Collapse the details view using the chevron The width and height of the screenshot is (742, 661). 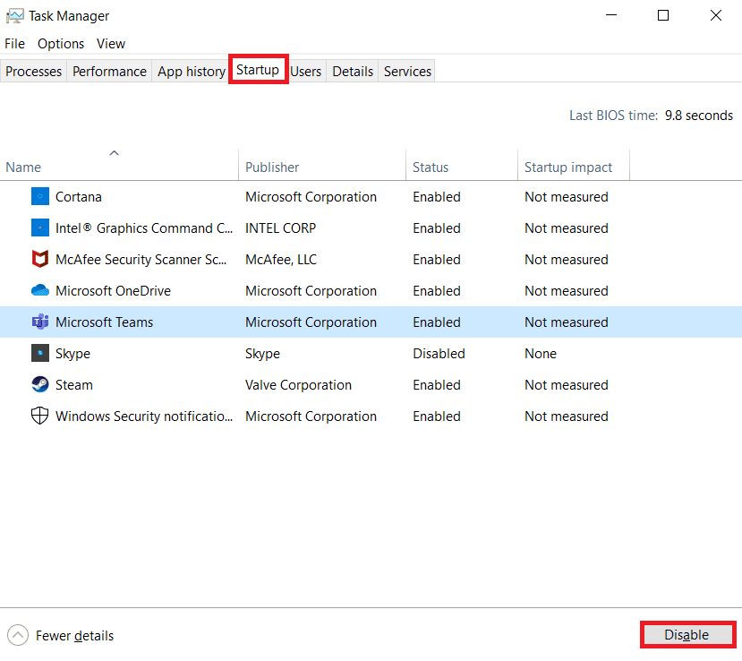(x=16, y=635)
